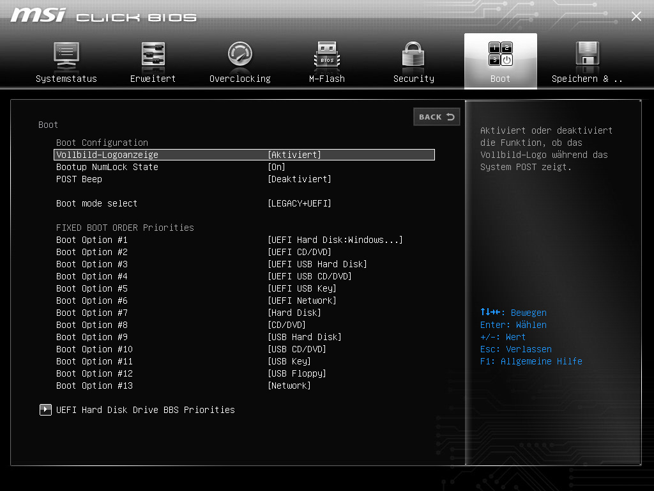Select the Boot Option #1 label
The height and width of the screenshot is (491, 654).
coord(92,240)
